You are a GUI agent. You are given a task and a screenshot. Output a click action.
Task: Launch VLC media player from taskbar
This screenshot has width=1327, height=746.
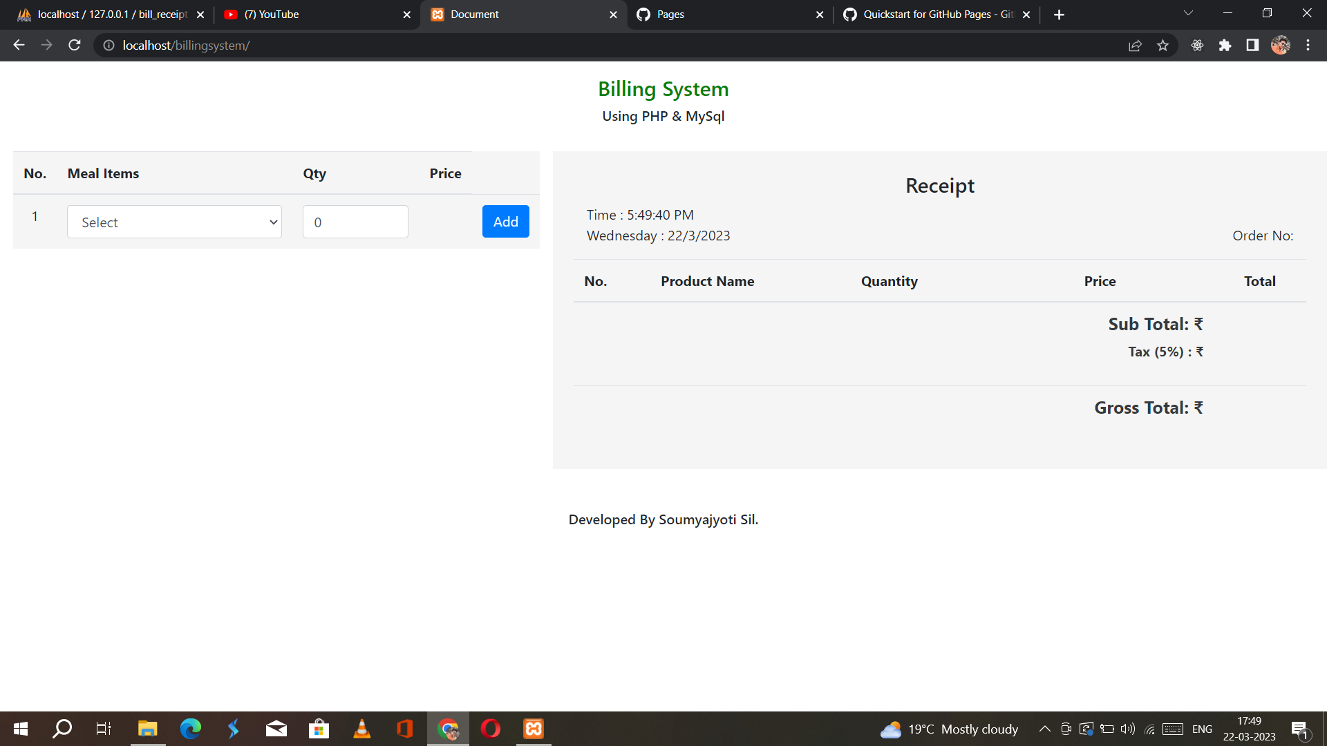click(361, 728)
